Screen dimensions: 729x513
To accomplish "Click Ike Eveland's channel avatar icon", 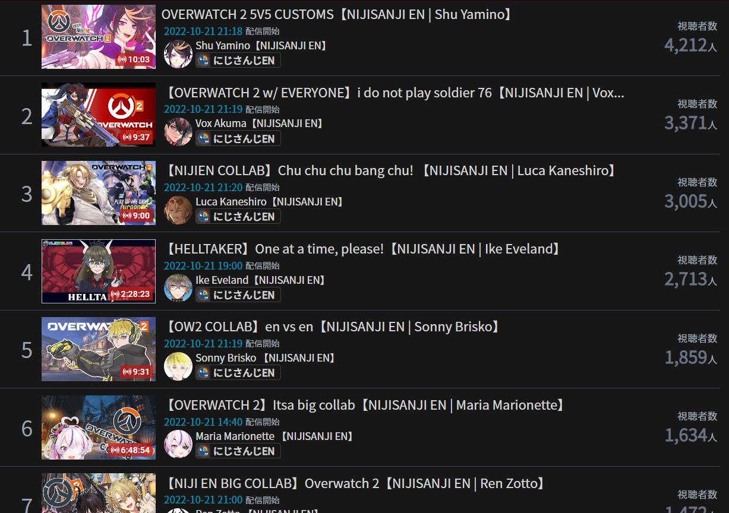I will 178,288.
